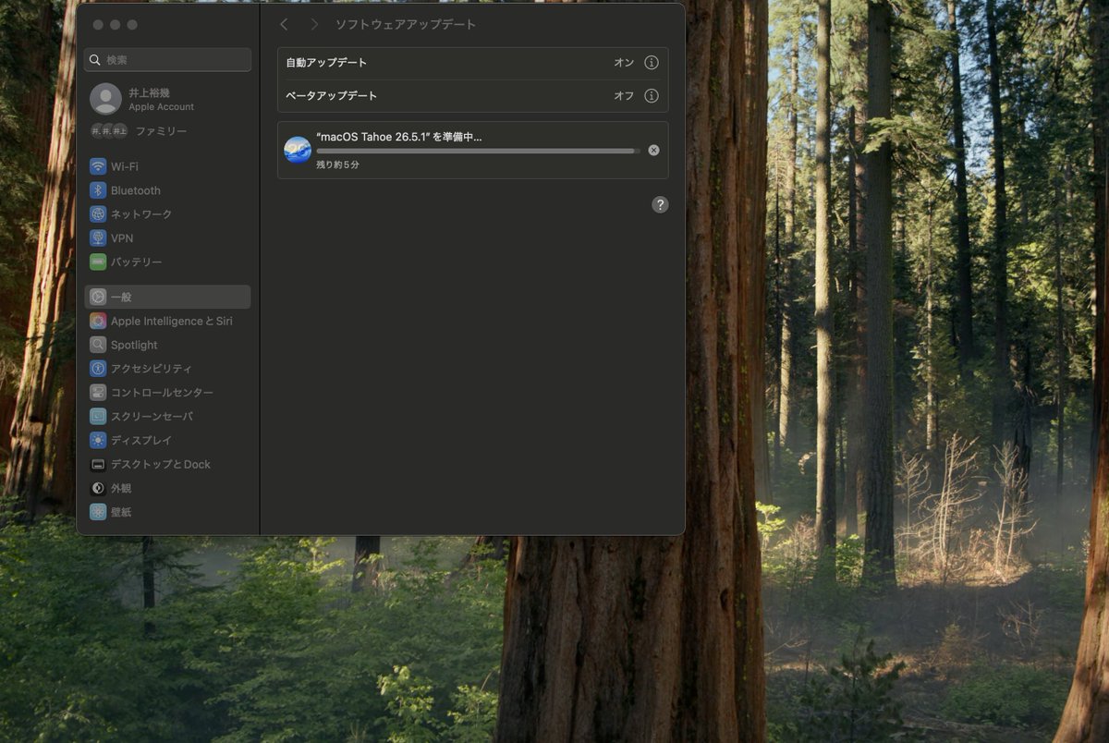Close the System Settings window
The width and height of the screenshot is (1109, 743).
(x=98, y=25)
